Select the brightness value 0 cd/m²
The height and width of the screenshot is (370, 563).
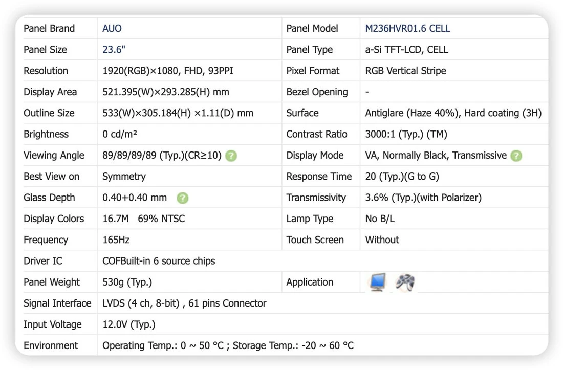(120, 134)
